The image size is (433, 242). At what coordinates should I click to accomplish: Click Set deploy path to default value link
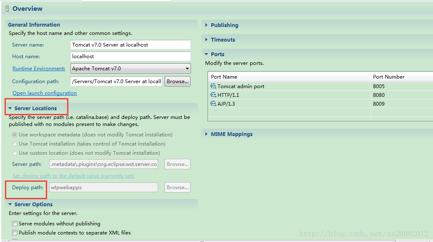click(x=73, y=176)
